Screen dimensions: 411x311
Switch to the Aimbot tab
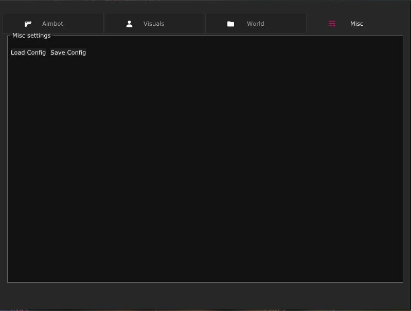pyautogui.click(x=53, y=23)
